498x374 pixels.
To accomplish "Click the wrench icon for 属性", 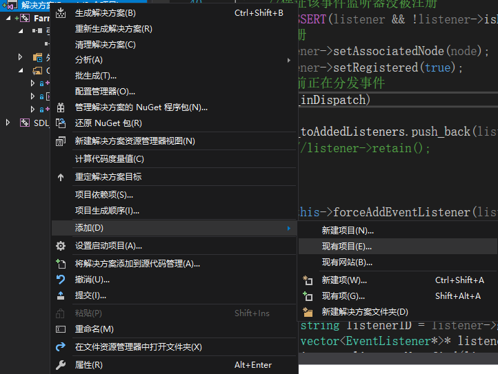I will pyautogui.click(x=61, y=365).
